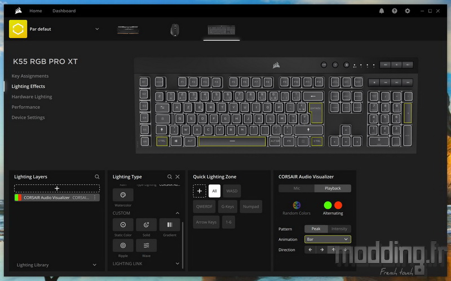Screen dimensions: 451x281
Task: Click the Windows key on keyboard preview
Action: [176, 142]
